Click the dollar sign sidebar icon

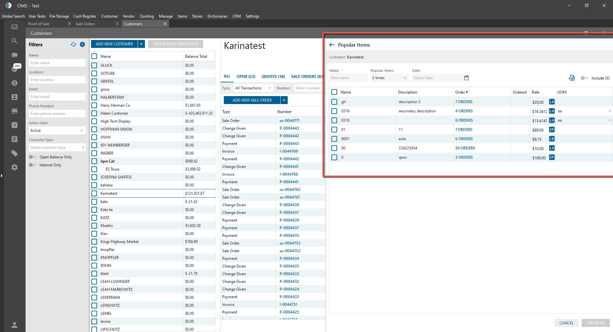click(14, 83)
